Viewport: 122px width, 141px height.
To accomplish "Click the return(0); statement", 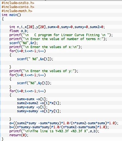I will click(19, 135).
